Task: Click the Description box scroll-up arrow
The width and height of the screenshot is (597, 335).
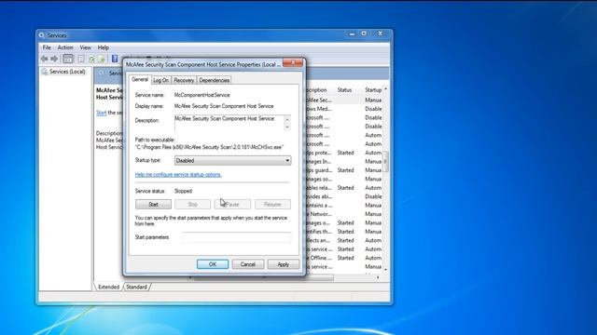Action: click(287, 119)
